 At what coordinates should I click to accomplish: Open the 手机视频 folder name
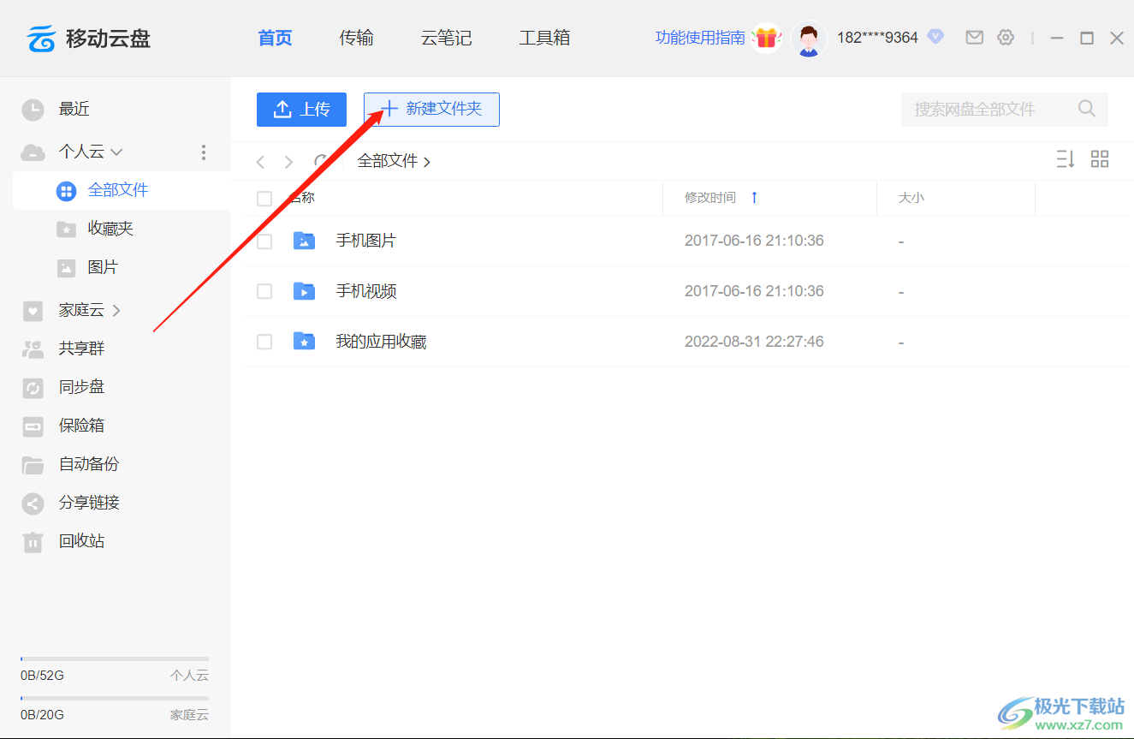click(x=365, y=291)
